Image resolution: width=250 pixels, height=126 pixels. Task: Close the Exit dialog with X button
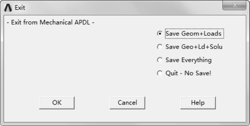[234, 6]
